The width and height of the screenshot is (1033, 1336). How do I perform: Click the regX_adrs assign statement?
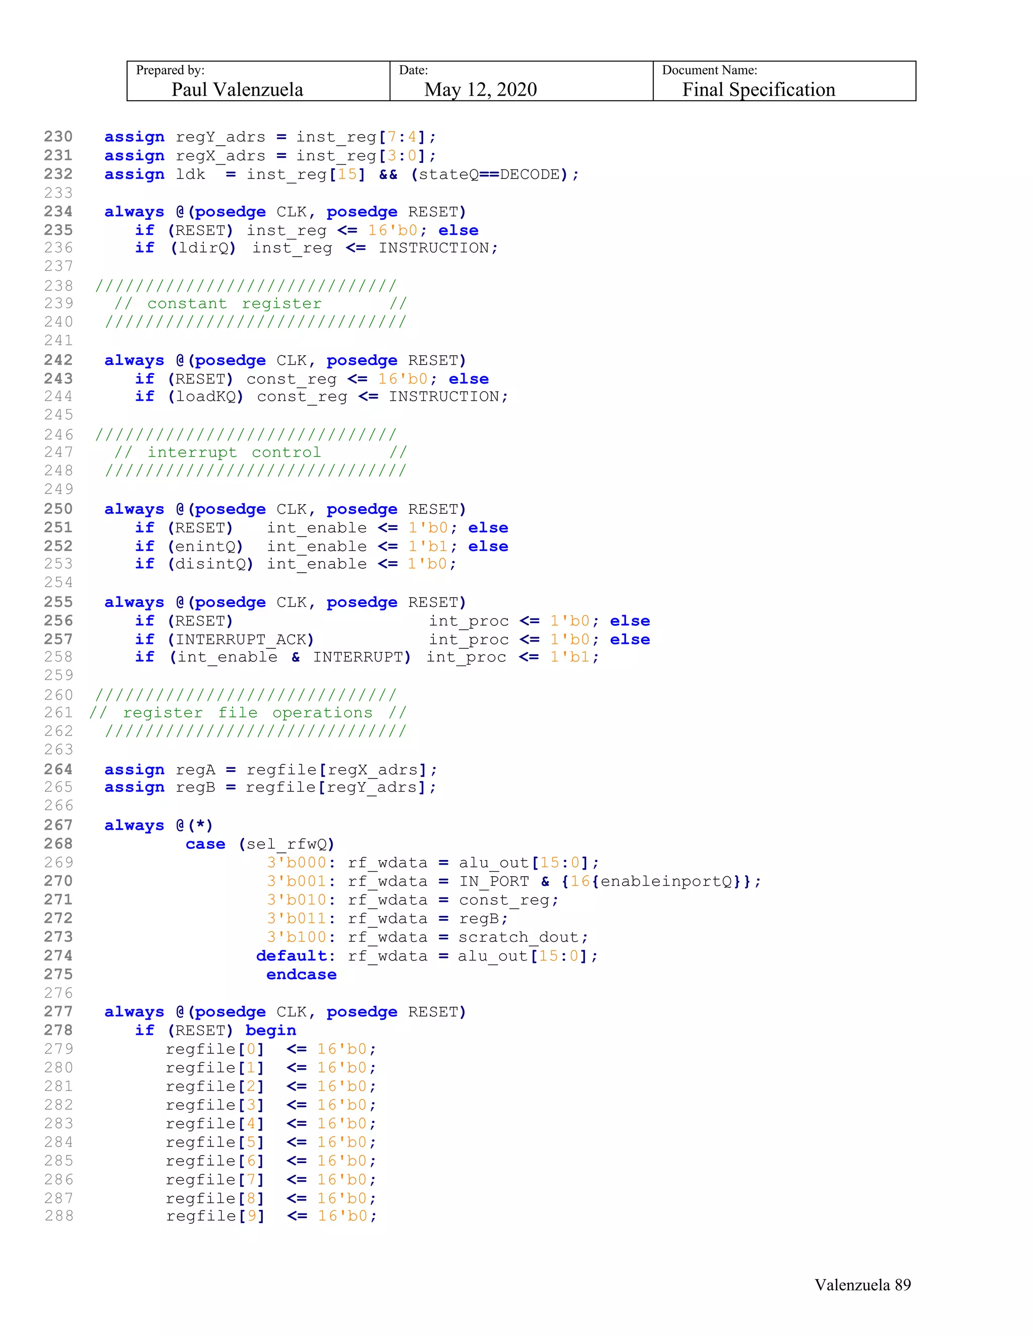[270, 156]
